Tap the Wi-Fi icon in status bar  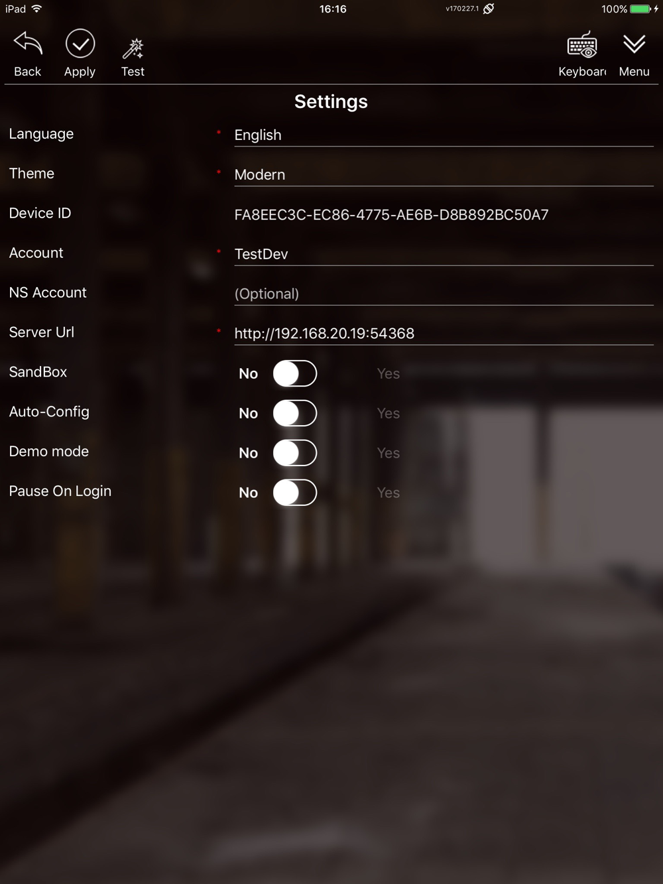[36, 9]
